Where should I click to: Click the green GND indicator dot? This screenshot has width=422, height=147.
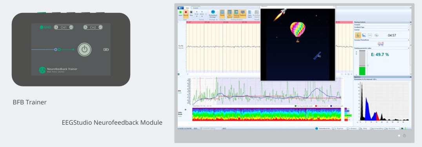click(x=42, y=27)
